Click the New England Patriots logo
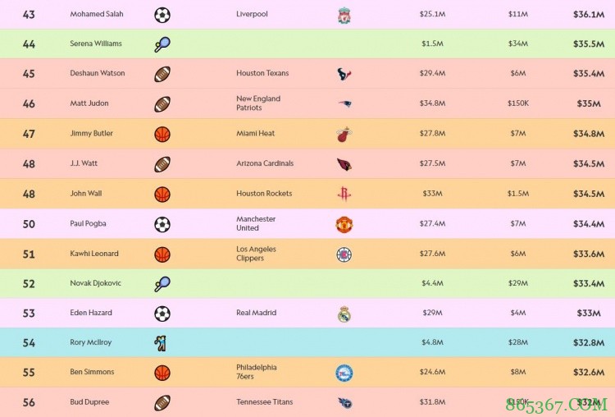The width and height of the screenshot is (615, 417). point(344,104)
